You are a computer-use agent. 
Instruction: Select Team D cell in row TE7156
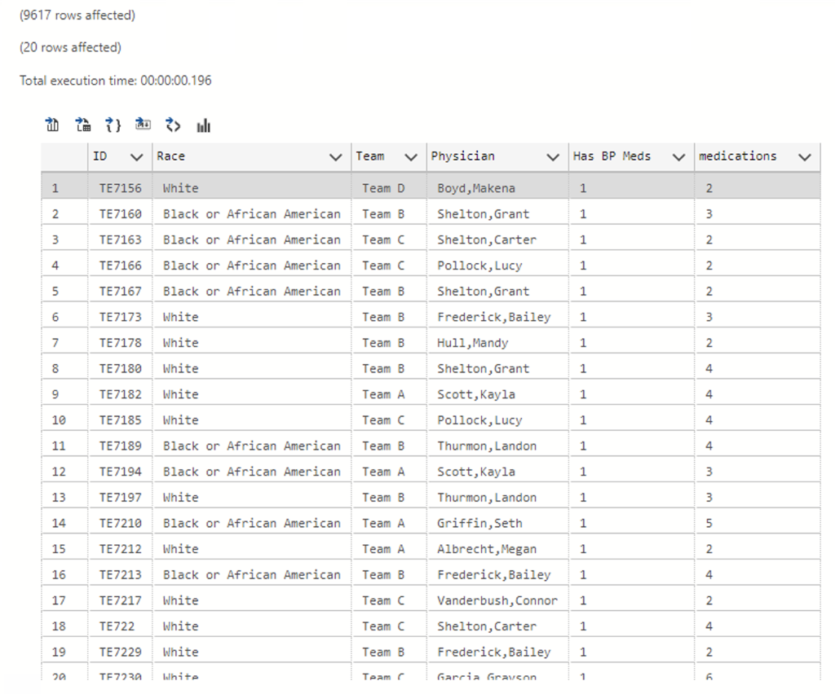click(x=389, y=188)
